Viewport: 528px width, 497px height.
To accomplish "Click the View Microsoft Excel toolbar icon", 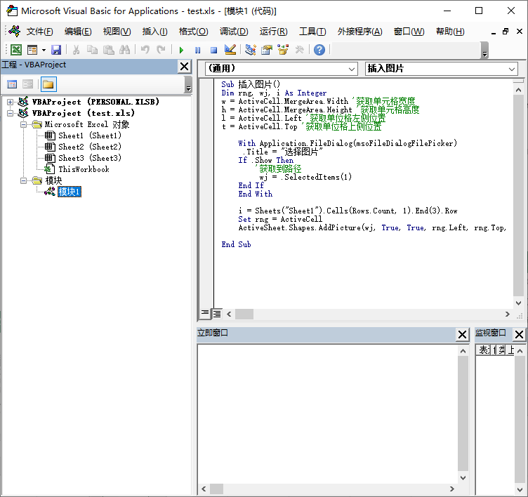I will [x=16, y=50].
